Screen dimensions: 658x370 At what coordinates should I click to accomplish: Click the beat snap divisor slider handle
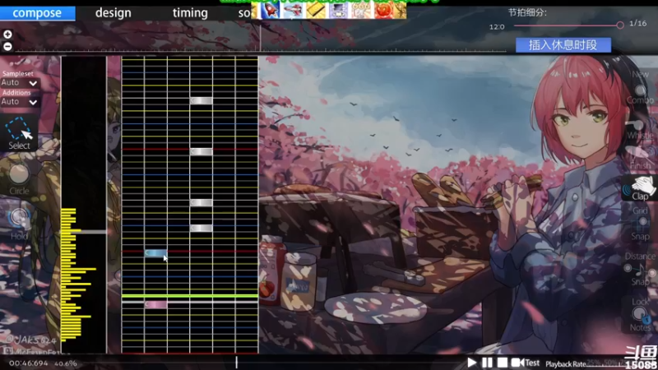tap(620, 25)
